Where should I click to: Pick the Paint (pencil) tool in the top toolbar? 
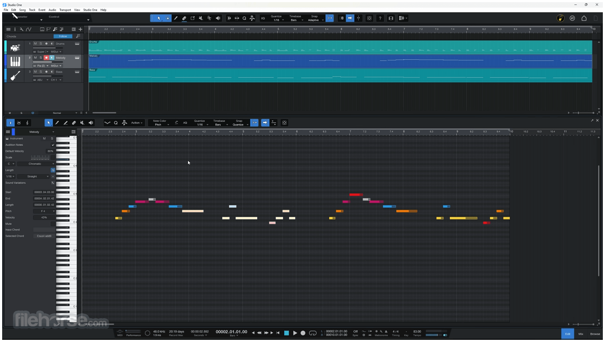coord(176,18)
